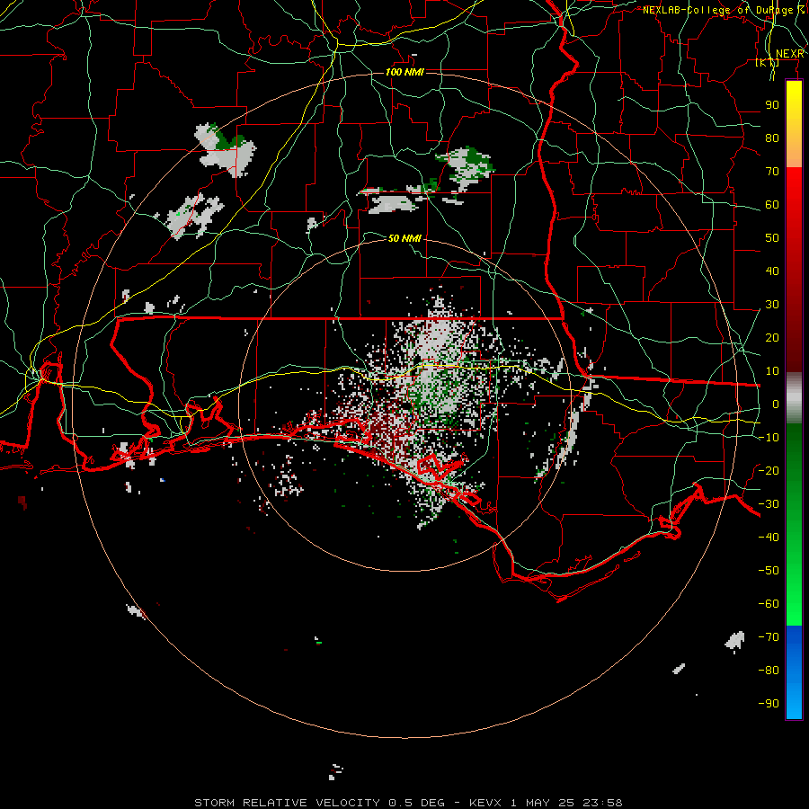Screen dimensions: 809x809
Task: Click the '-70' label on velocity scale
Action: pos(769,636)
